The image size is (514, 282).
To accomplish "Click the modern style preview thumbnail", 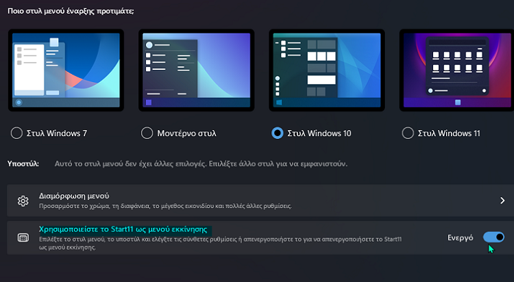I will click(197, 70).
